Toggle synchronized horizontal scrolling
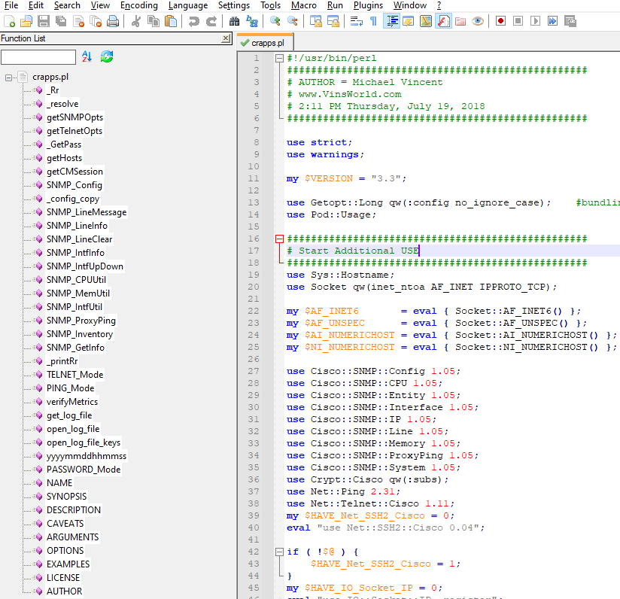Image resolution: width=620 pixels, height=599 pixels. (x=333, y=21)
